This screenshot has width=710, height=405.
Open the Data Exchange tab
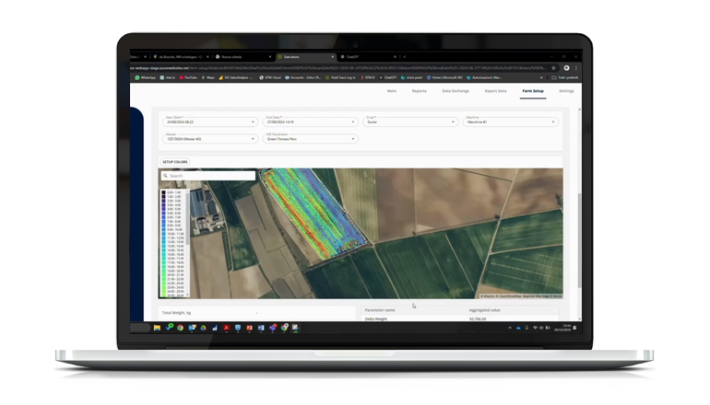[x=456, y=91]
